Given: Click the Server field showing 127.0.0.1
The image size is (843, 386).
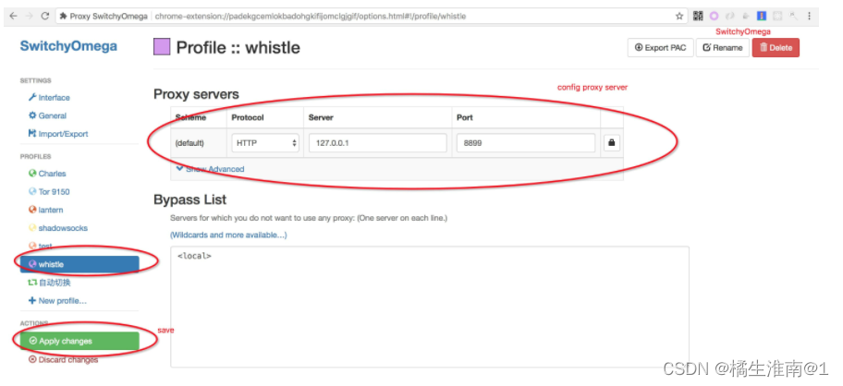Looking at the screenshot, I should (x=378, y=143).
